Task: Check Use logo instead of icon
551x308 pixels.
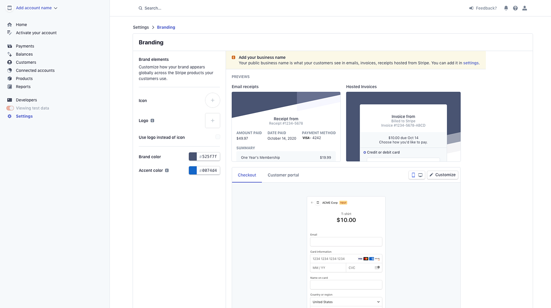Action: point(218,137)
